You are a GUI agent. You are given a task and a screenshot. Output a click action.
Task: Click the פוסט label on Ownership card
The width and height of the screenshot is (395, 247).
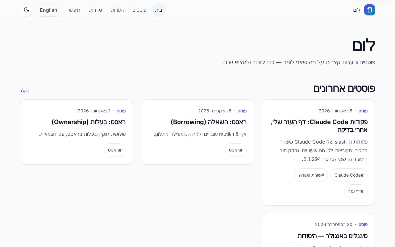121,111
